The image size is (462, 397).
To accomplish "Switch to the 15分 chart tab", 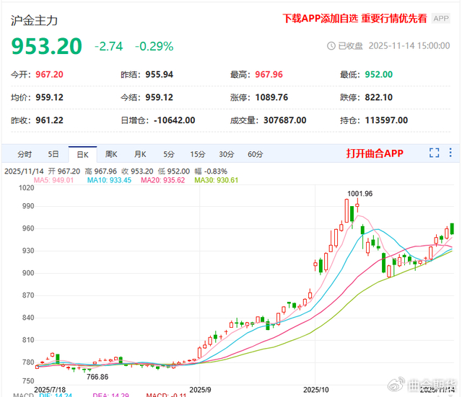I will tap(198, 154).
